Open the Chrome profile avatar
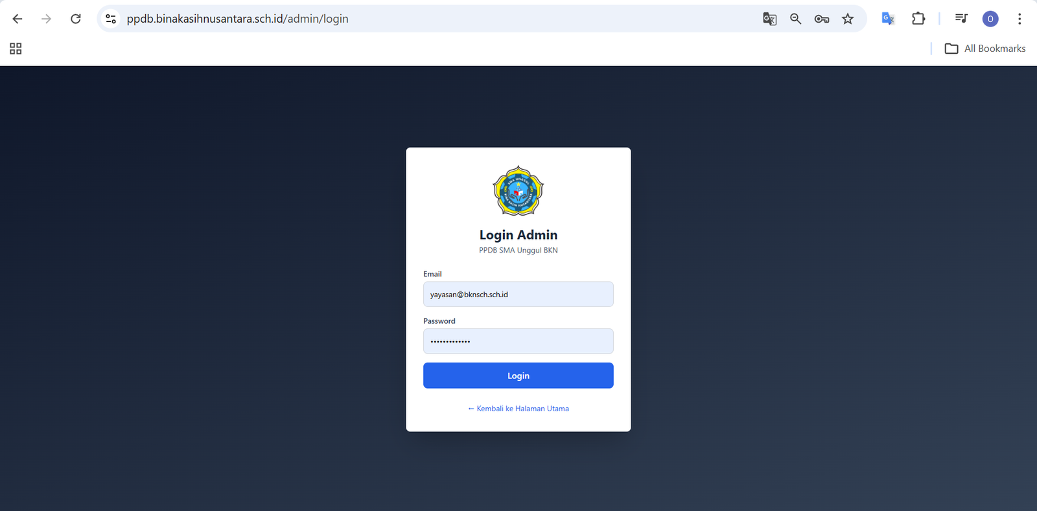The width and height of the screenshot is (1037, 511). [x=990, y=19]
